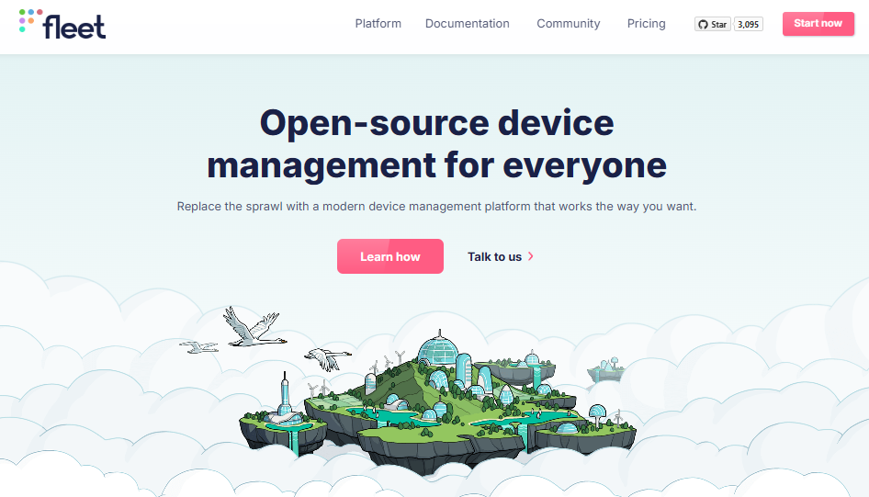
Task: Click the heading Open-source device management for everyone
Action: 436,143
